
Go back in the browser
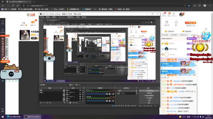pos(3,6)
